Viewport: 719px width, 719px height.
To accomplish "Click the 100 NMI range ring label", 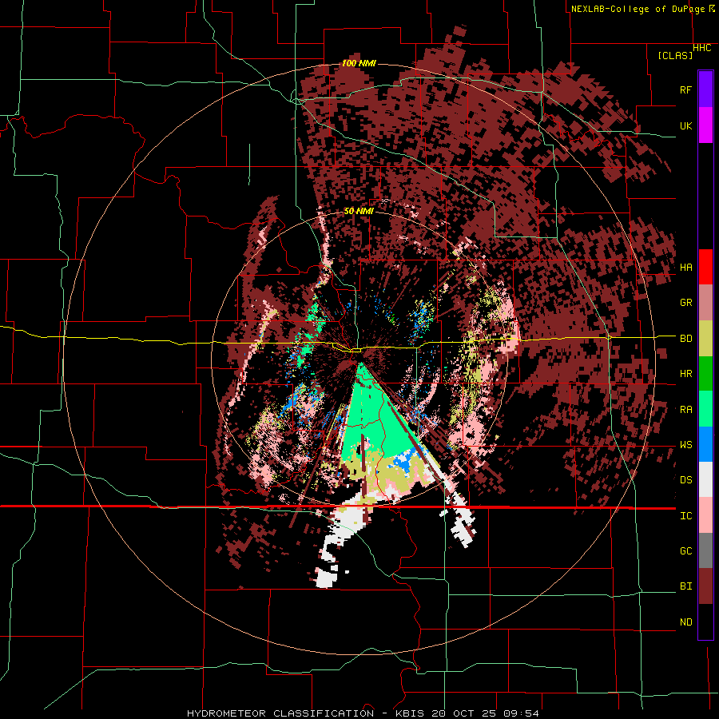I will (359, 63).
